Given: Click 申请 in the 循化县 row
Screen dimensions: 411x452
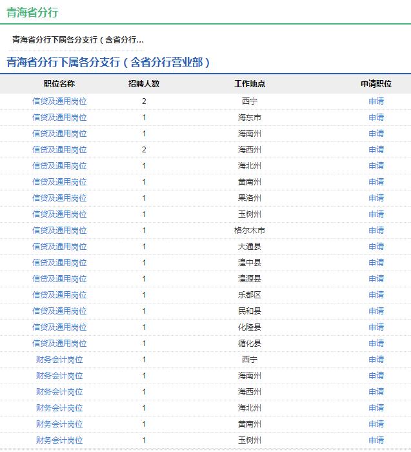Looking at the screenshot, I should (376, 344).
